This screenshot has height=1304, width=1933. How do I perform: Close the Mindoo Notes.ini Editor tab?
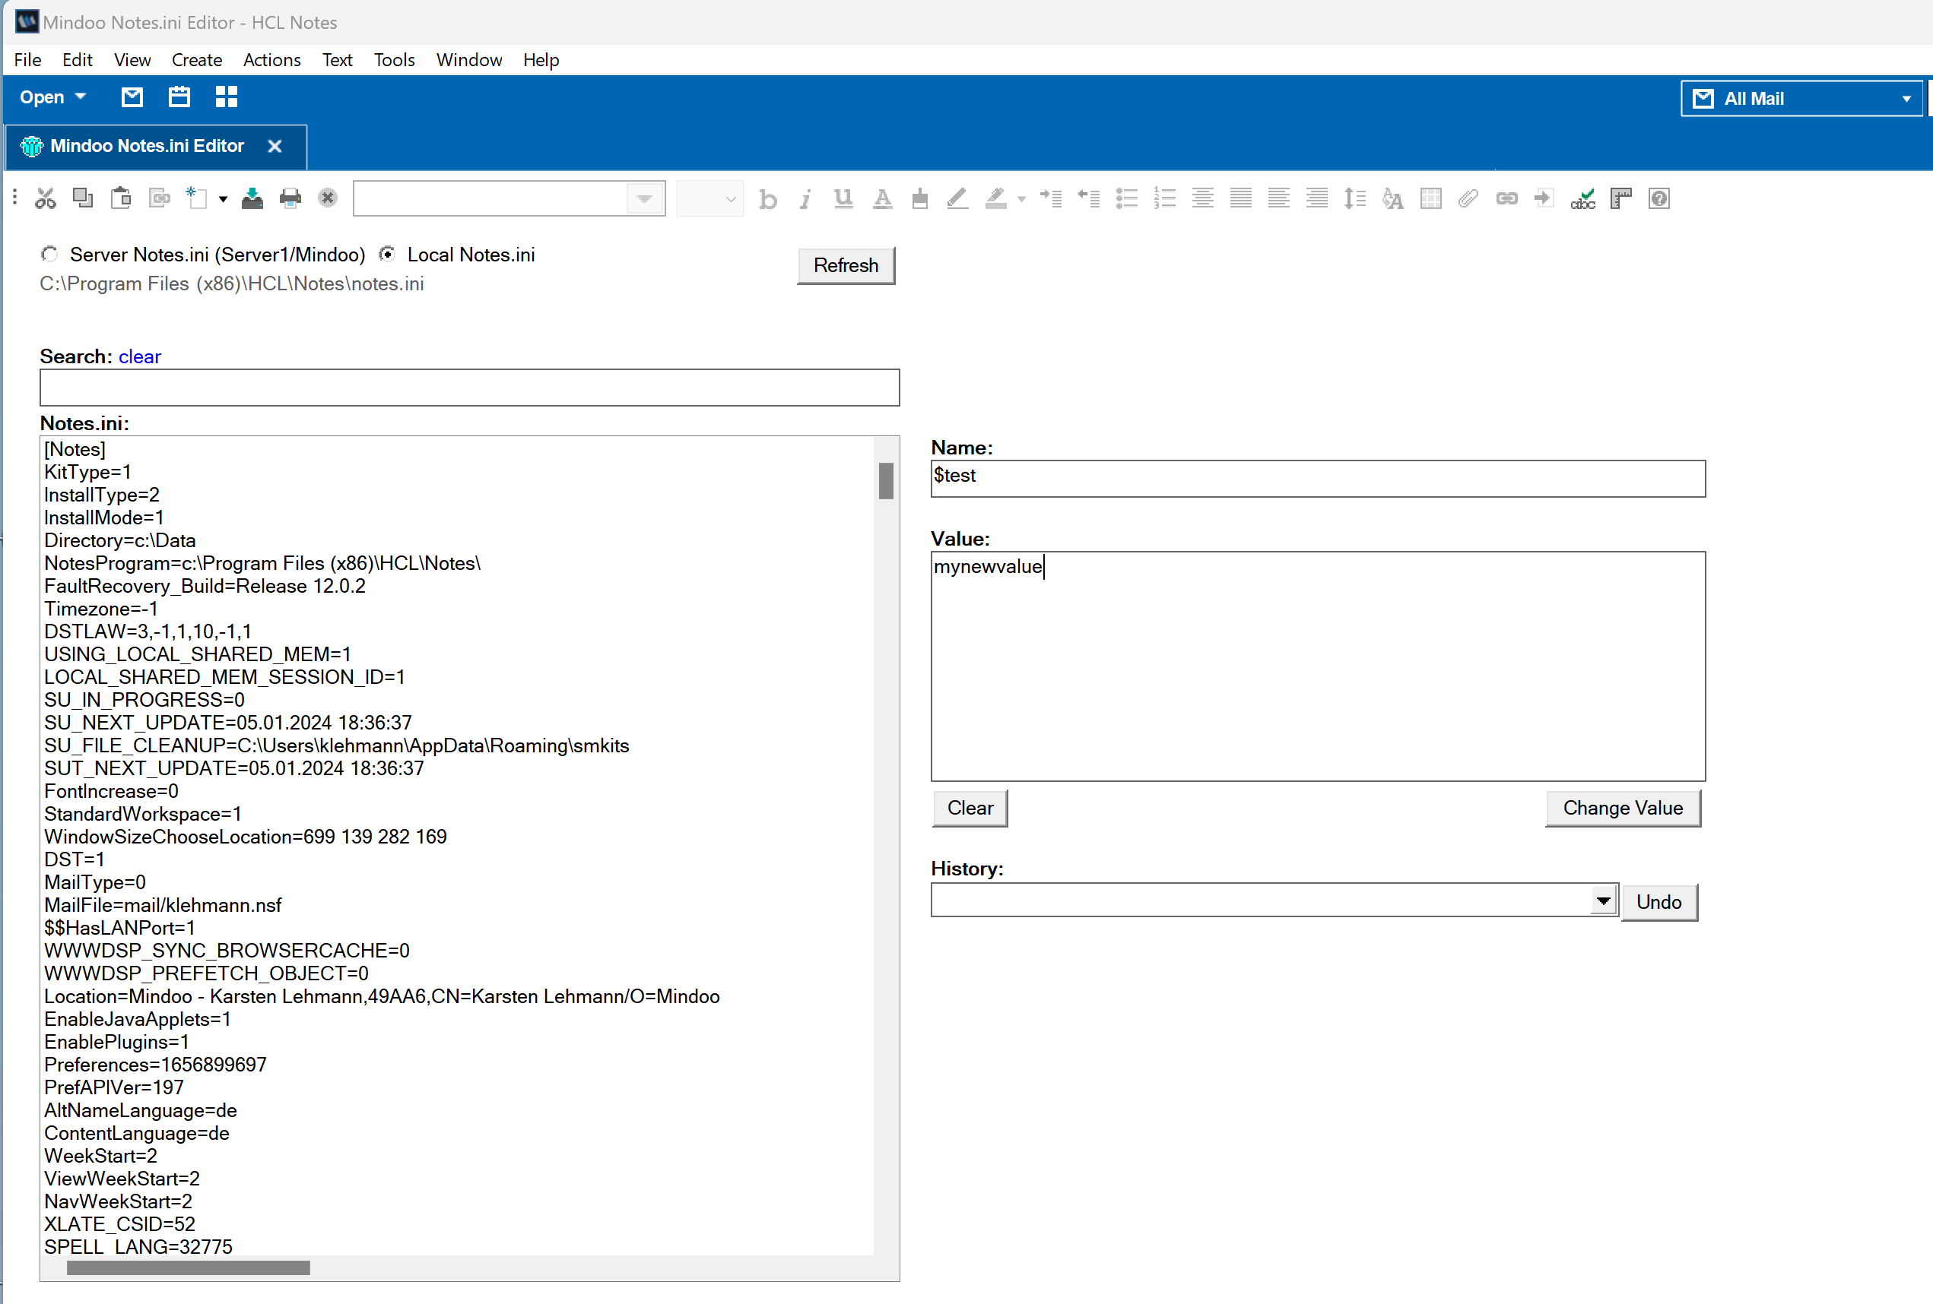click(x=275, y=146)
